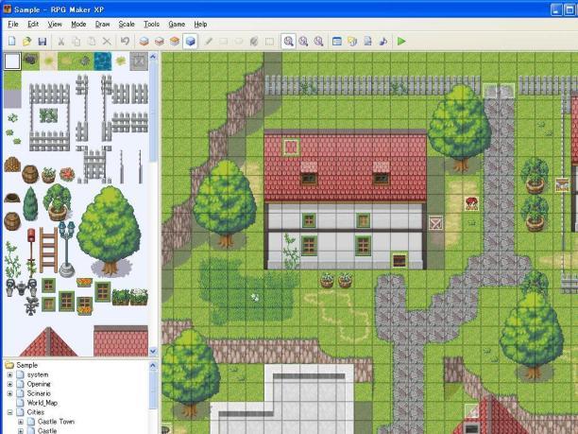Collapse the Cities tree node
The height and width of the screenshot is (434, 578).
coord(9,412)
